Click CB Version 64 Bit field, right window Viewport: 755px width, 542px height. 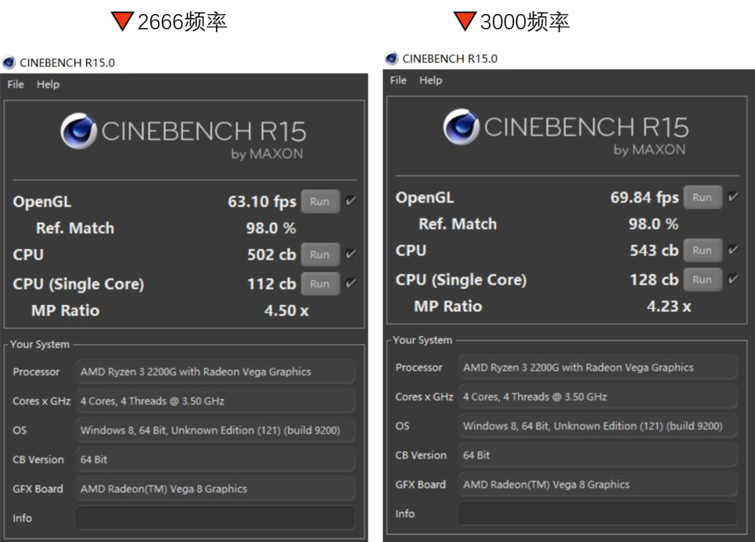(x=598, y=455)
